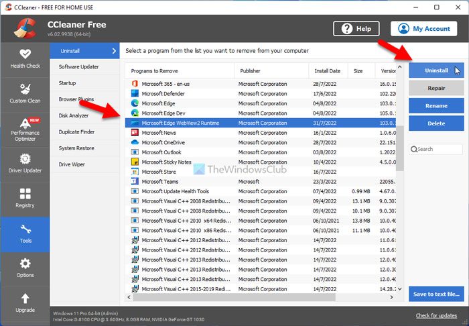Select the Tools wrench section
The image size is (469, 326).
(x=25, y=234)
